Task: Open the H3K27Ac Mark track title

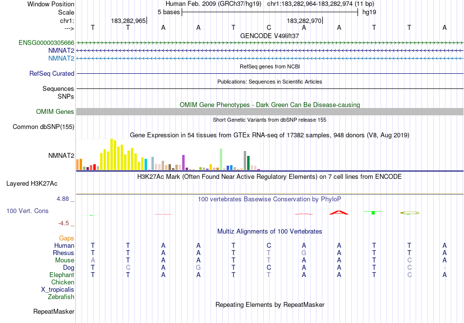Action: [x=270, y=177]
